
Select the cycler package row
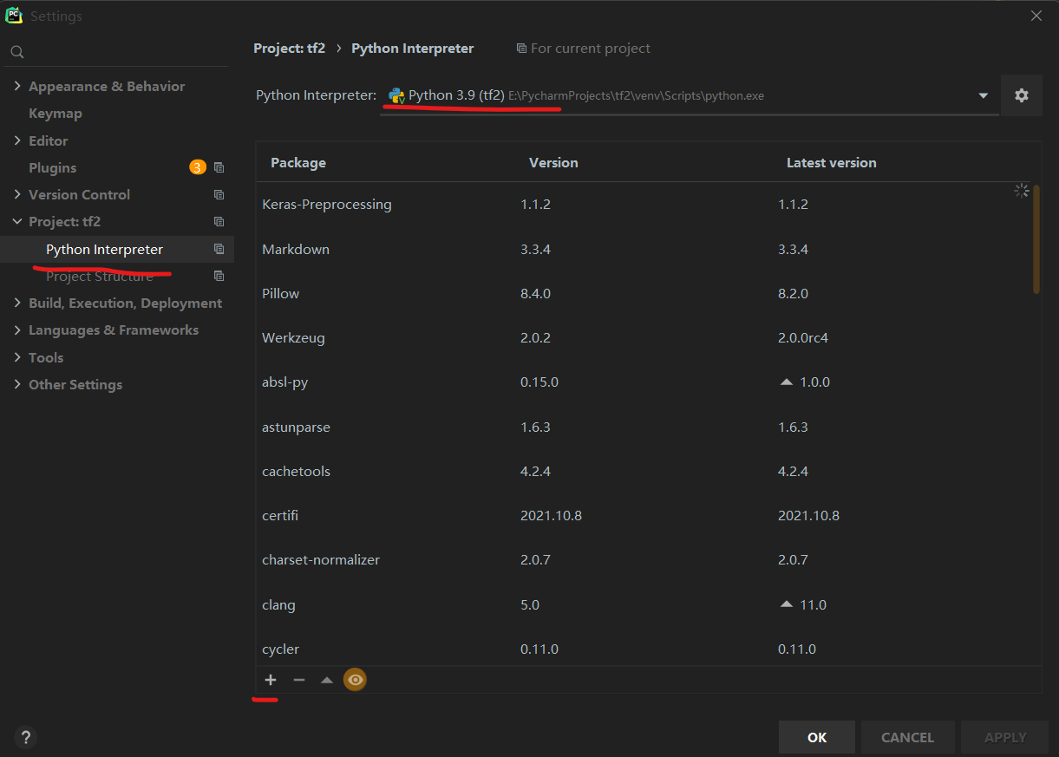(x=643, y=649)
